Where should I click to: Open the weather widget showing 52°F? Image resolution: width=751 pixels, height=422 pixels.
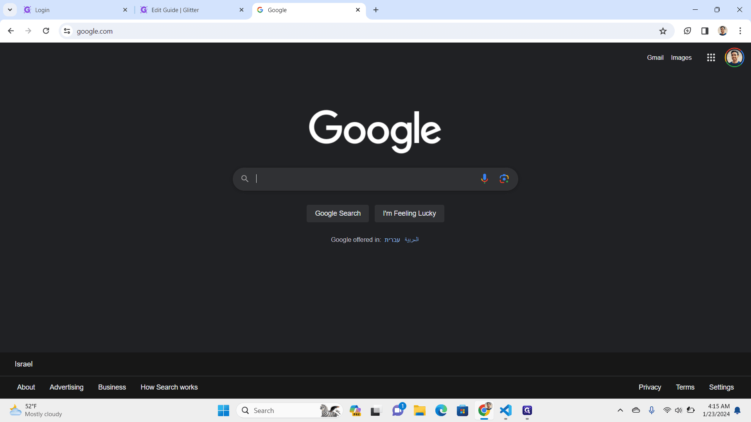pos(36,410)
